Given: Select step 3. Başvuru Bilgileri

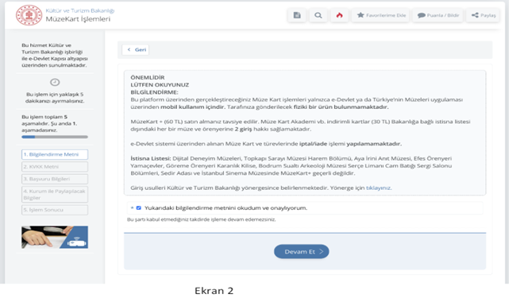Looking at the screenshot, I should (x=55, y=179).
